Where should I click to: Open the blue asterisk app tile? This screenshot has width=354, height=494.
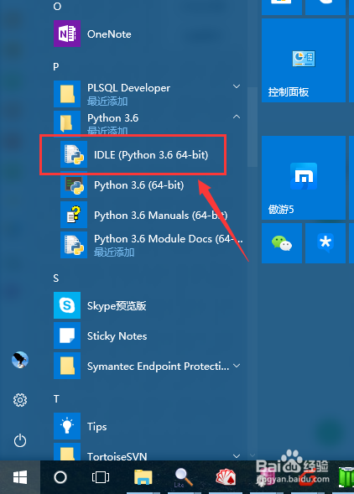[325, 243]
